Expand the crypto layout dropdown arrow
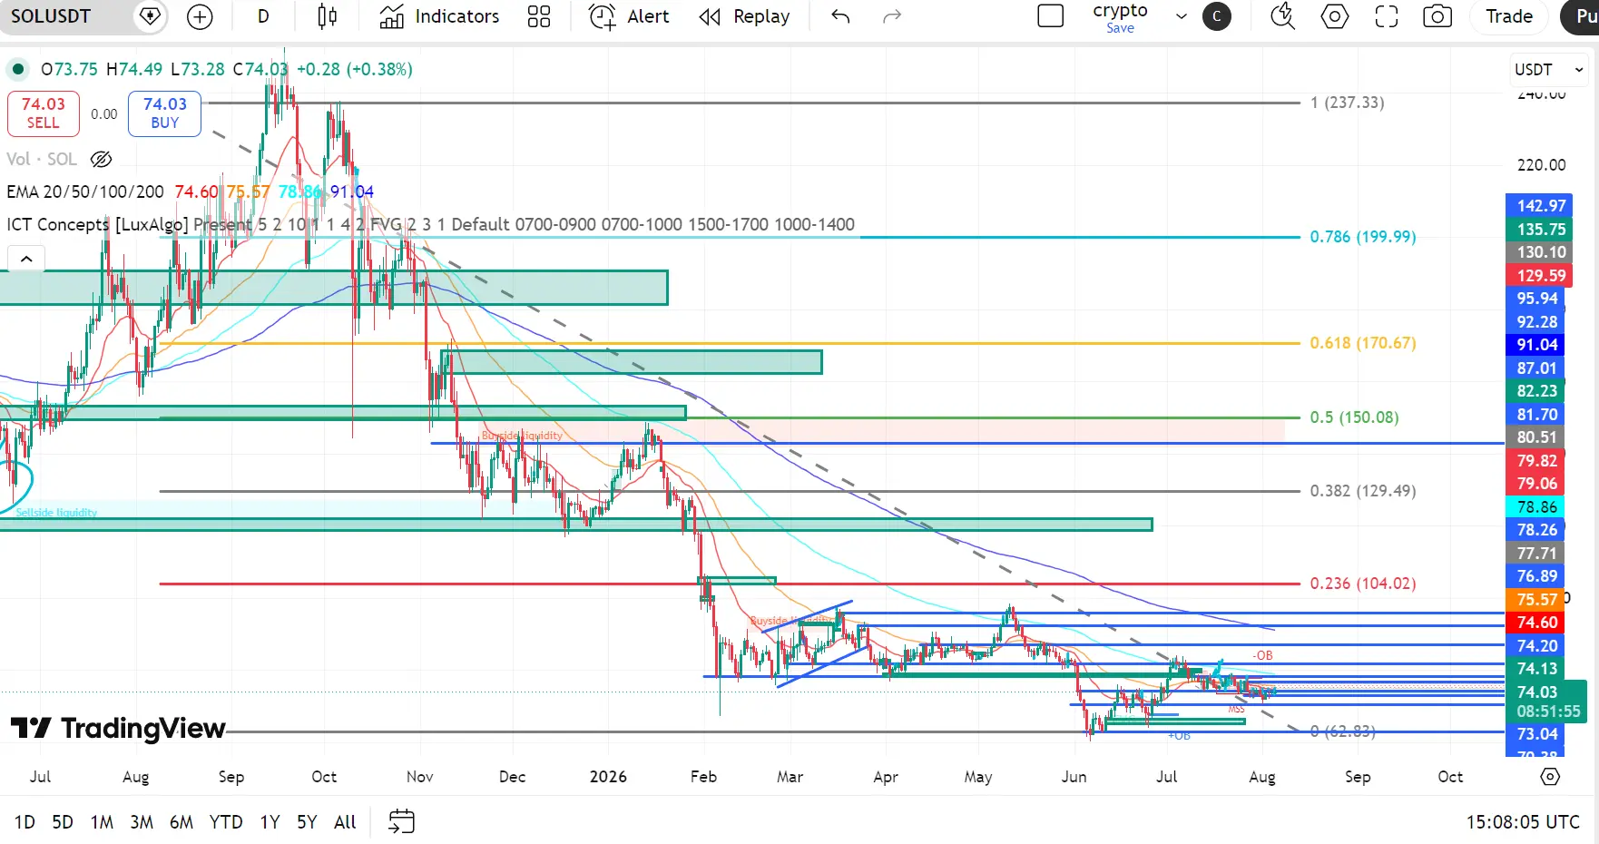Screen dimensions: 1599x844 pyautogui.click(x=1182, y=16)
